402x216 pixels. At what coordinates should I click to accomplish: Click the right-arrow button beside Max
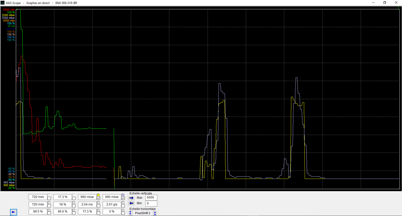point(131,198)
